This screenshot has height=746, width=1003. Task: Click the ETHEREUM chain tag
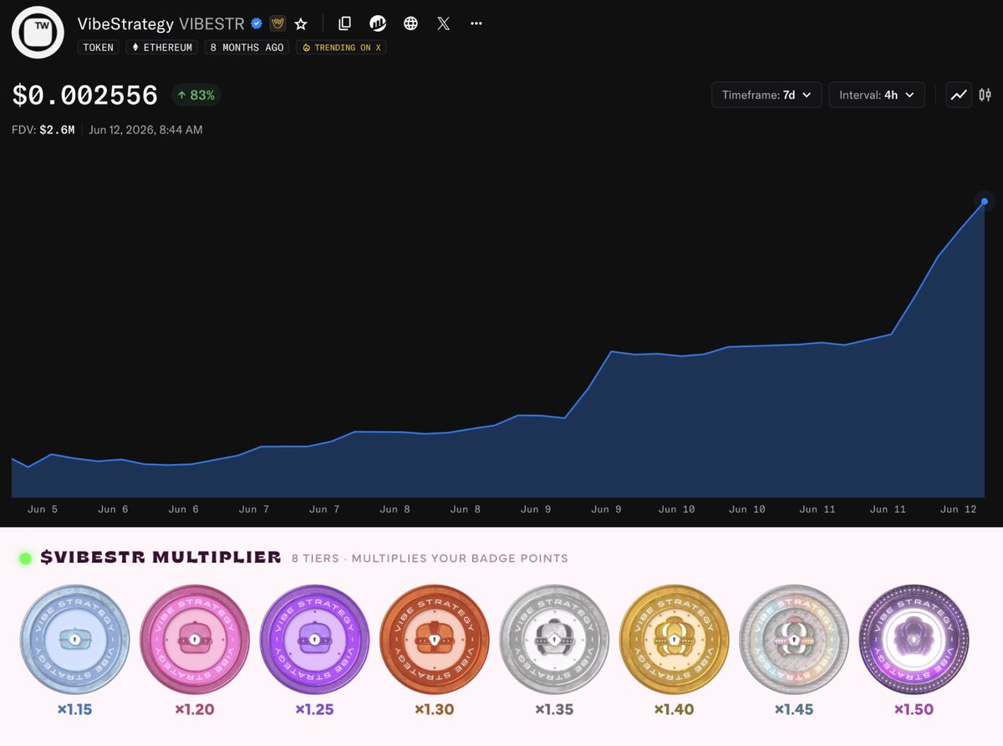[x=162, y=48]
